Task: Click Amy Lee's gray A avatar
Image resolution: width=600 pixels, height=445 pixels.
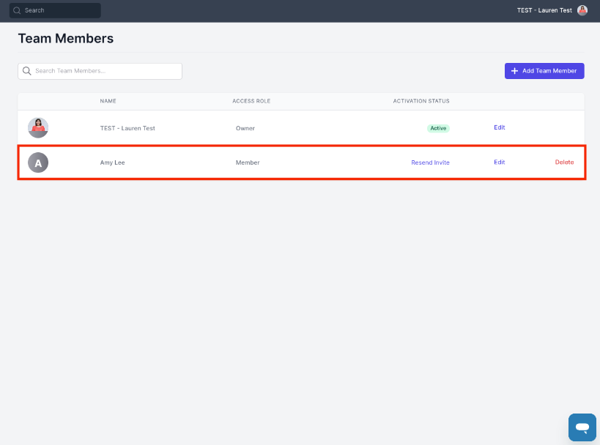Action: (38, 162)
